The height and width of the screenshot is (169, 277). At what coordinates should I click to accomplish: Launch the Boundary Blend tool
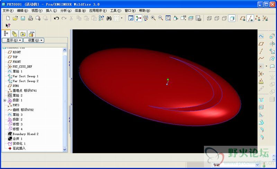pyautogui.click(x=272, y=59)
